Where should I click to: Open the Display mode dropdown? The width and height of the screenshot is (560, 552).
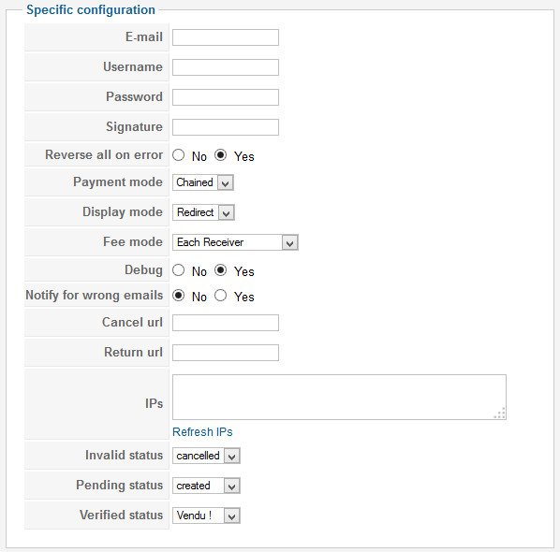click(x=203, y=212)
